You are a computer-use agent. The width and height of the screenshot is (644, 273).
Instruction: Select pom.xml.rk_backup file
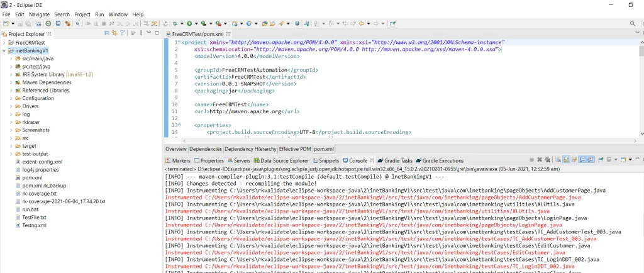45,186
